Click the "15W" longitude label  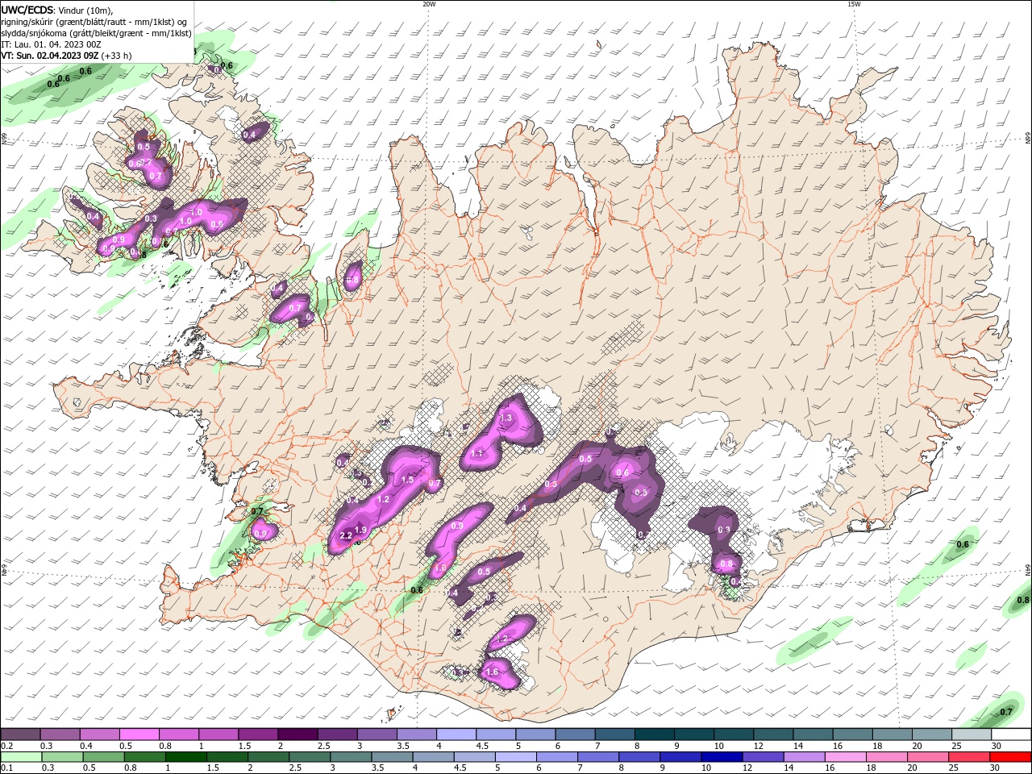pos(854,4)
